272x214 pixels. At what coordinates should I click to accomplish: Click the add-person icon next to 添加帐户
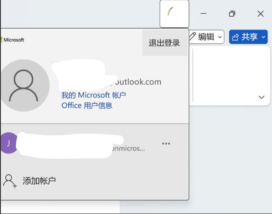click(10, 181)
